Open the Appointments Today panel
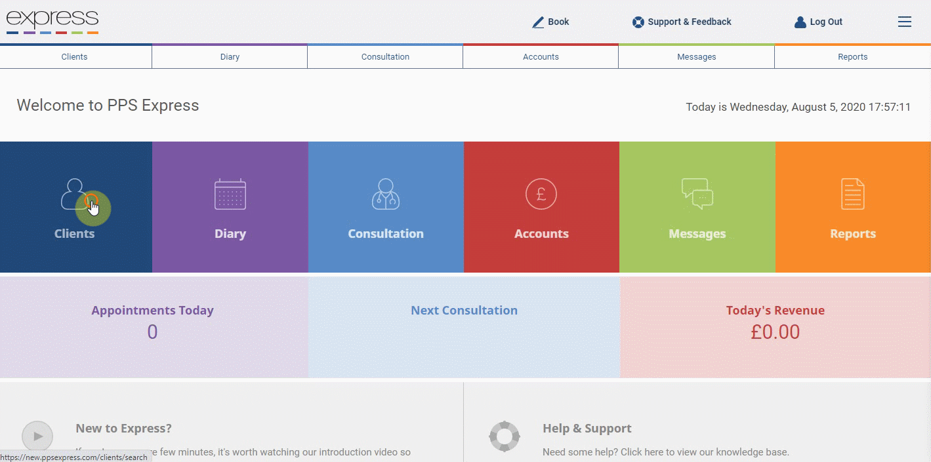931x462 pixels. [154, 328]
